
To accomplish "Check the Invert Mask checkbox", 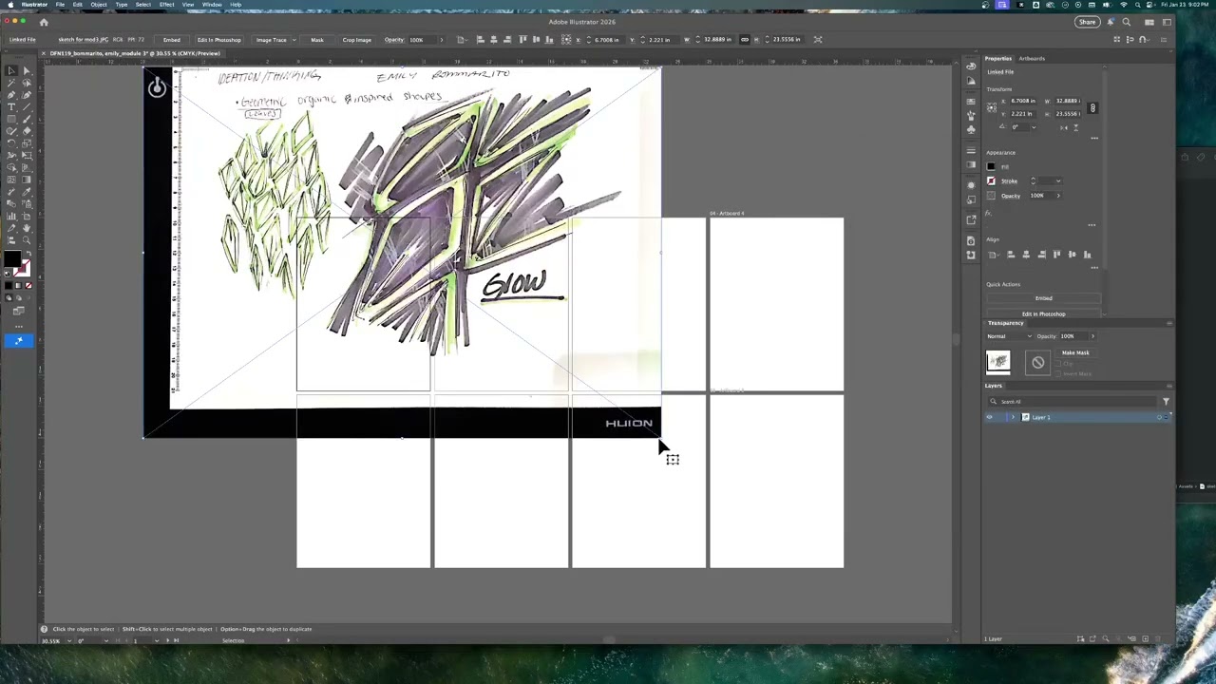I will click(x=1058, y=373).
